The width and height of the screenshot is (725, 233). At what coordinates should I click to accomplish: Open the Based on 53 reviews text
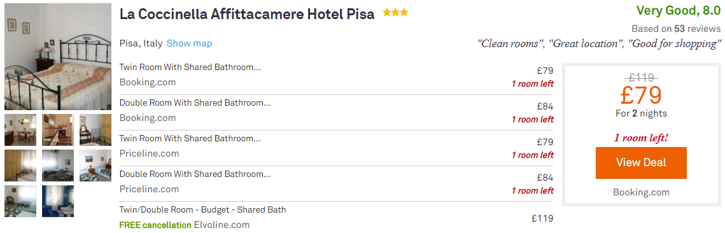[676, 29]
